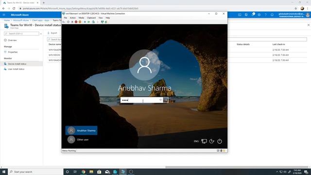Open the Azure portal hamburger menu
The image size is (311, 175).
click(x=4, y=15)
